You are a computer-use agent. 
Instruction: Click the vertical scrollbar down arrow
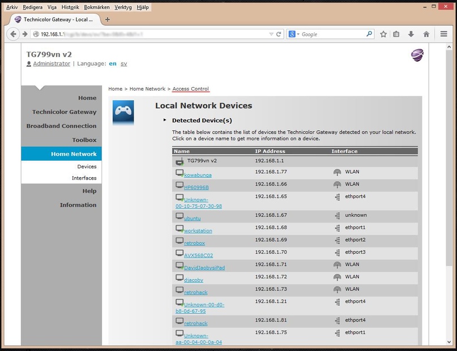(x=449, y=342)
